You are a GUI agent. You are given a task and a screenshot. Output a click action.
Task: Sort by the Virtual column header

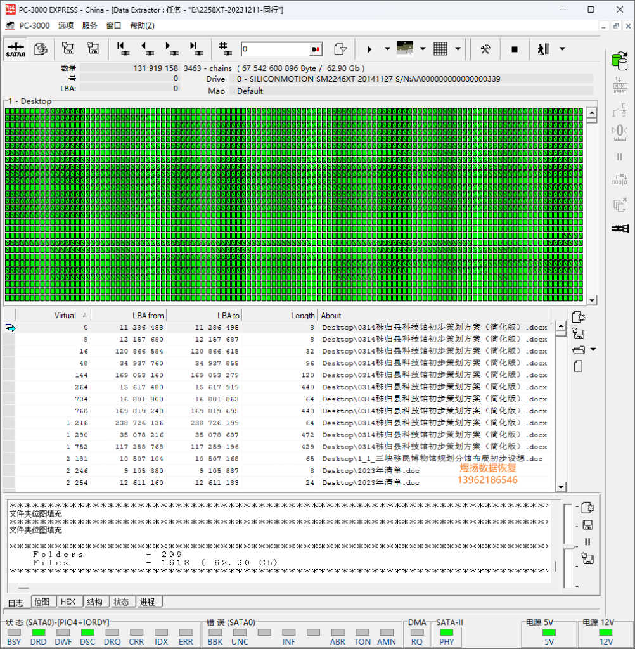pos(53,316)
